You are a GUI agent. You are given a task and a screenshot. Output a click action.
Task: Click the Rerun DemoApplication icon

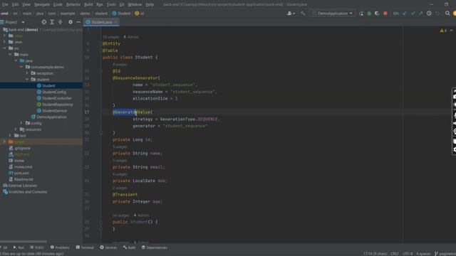pyautogui.click(x=361, y=14)
